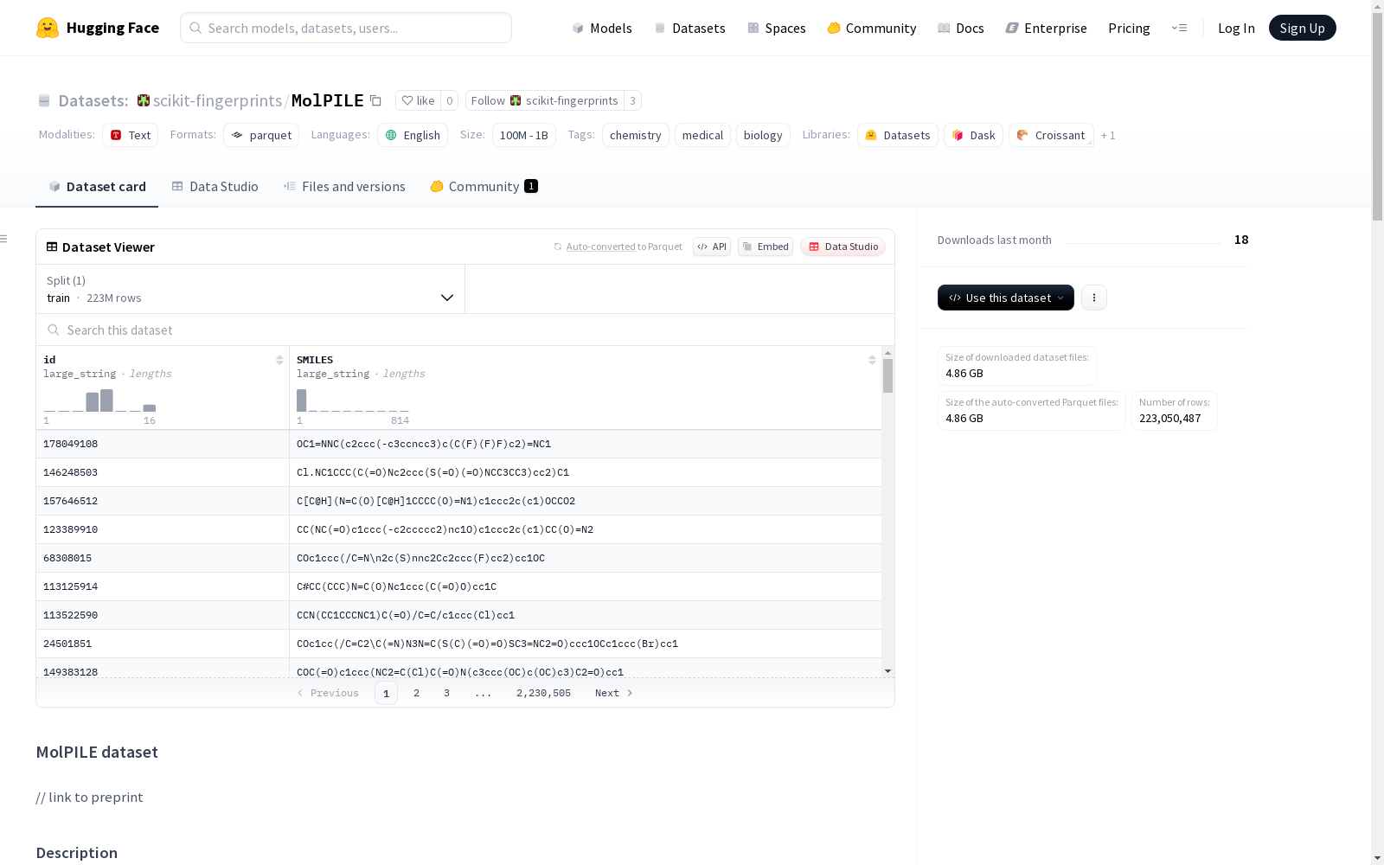Click the Datasets library tag
Viewport: 1384px width, 865px height.
[898, 135]
